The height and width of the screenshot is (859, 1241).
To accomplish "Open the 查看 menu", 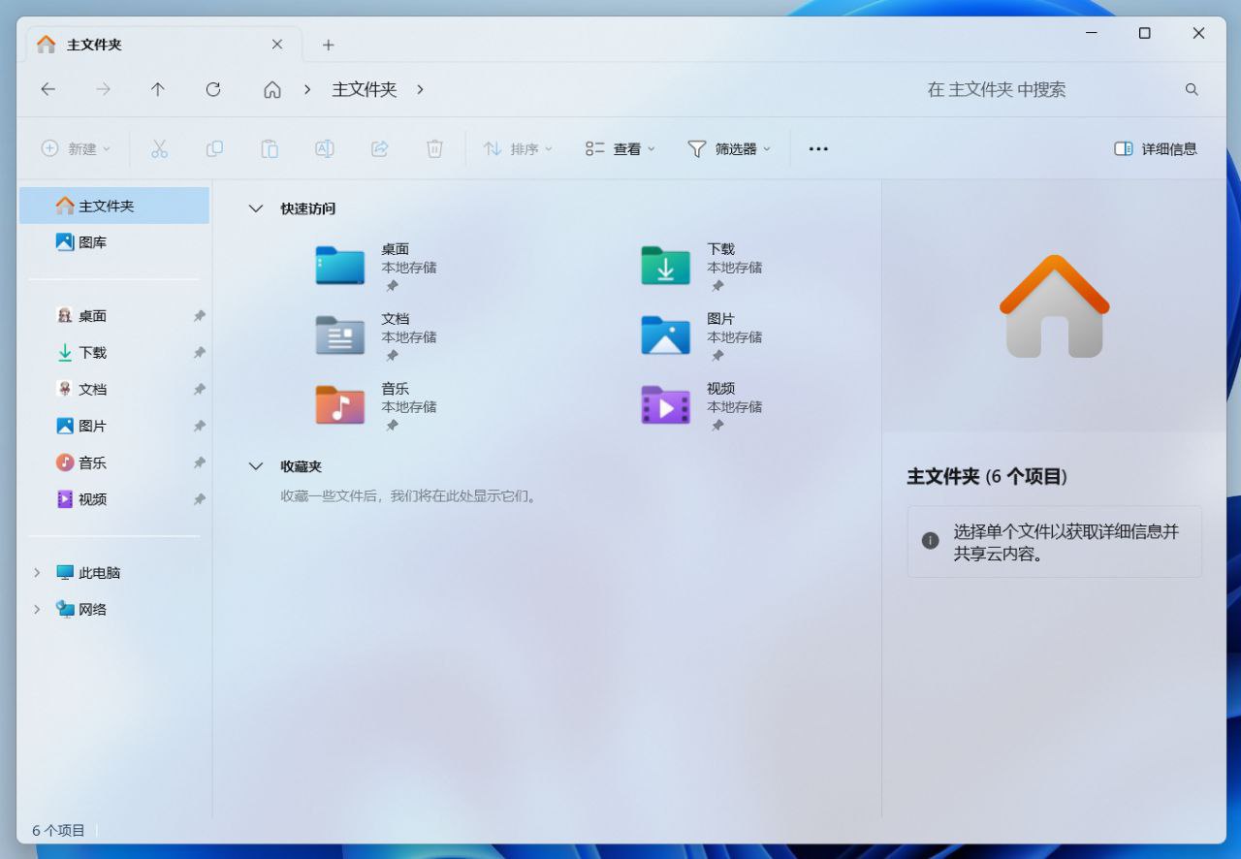I will click(619, 148).
